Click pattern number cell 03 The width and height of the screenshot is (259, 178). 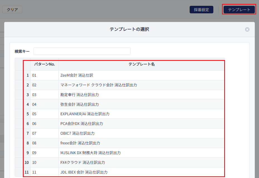(45, 95)
